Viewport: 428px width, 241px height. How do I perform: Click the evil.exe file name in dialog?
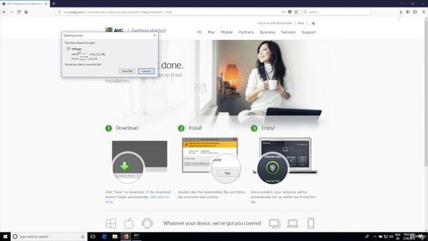pyautogui.click(x=76, y=49)
